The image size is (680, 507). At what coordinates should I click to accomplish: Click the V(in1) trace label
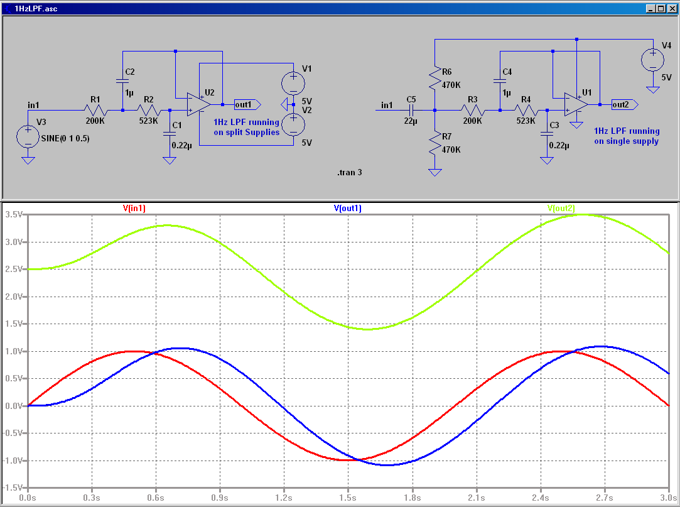[x=134, y=209]
